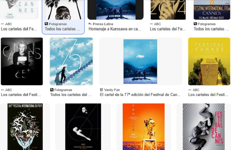Open the Cannes 1952 festival poster thumbnail

(212, 10)
